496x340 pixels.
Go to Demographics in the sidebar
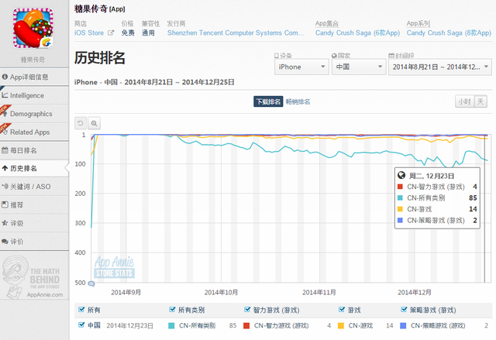pos(34,114)
